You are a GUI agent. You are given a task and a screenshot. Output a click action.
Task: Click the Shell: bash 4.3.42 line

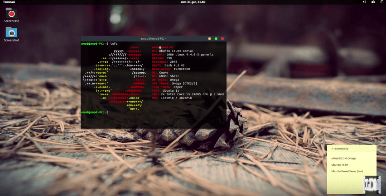pyautogui.click(x=168, y=65)
